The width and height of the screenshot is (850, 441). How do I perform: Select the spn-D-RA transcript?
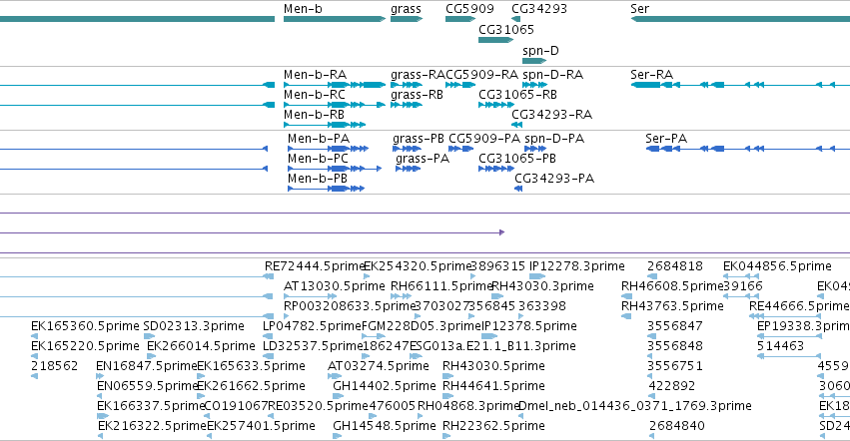point(534,85)
